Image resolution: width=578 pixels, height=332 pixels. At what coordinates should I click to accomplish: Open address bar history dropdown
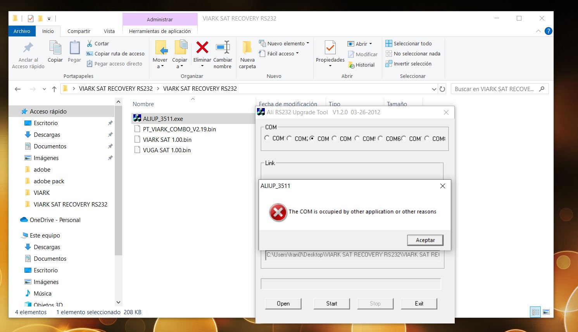pos(434,89)
